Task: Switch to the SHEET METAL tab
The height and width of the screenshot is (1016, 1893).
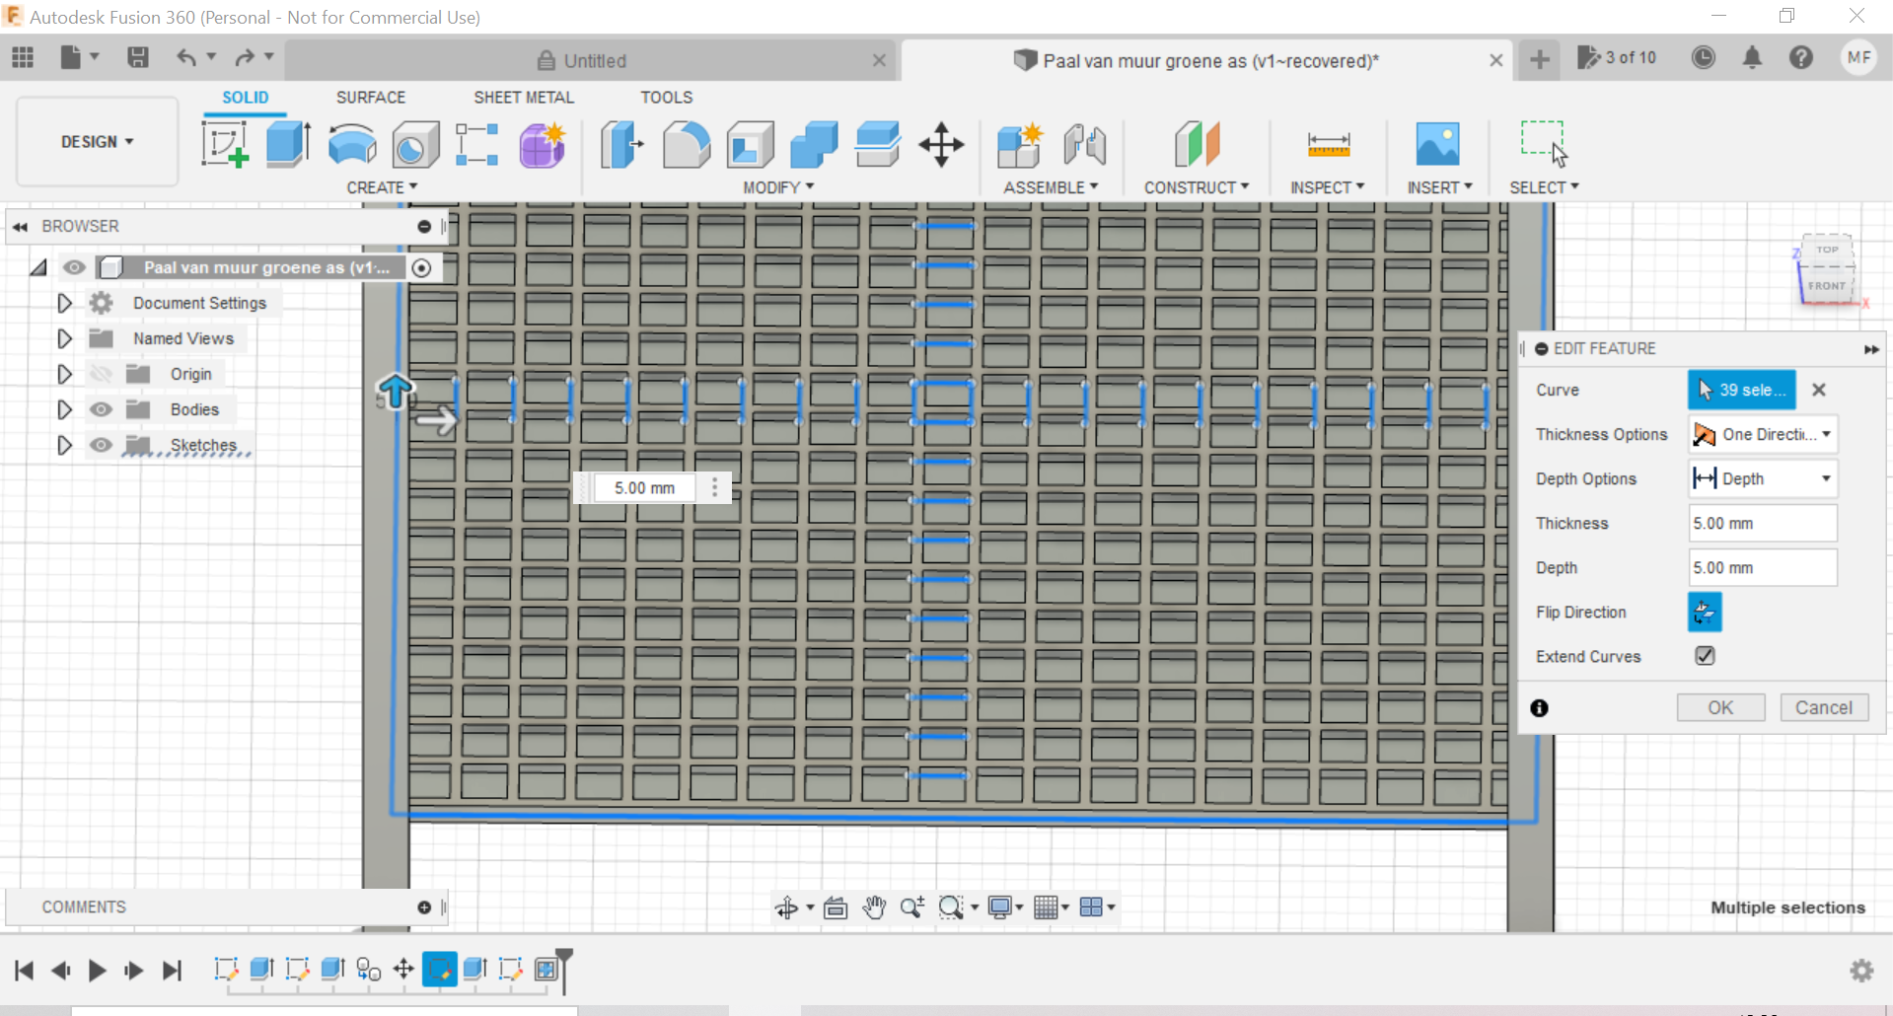Action: pos(523,97)
